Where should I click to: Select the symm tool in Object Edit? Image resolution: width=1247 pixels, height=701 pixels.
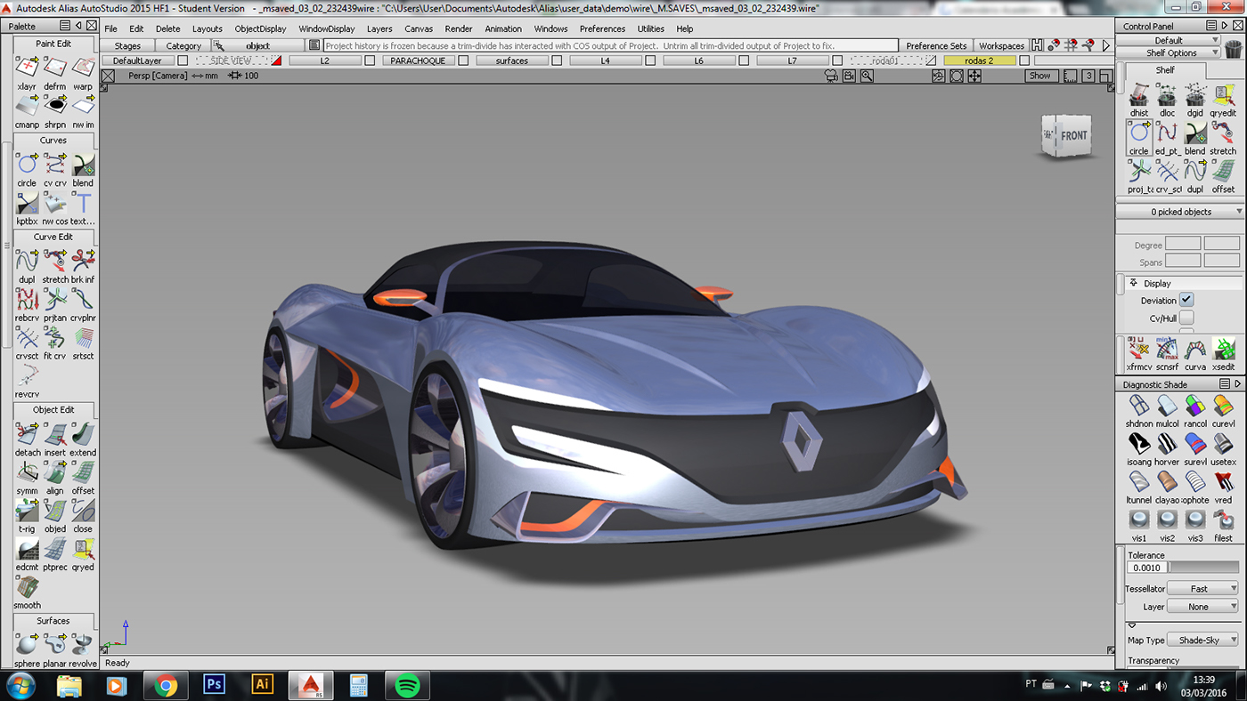point(27,472)
